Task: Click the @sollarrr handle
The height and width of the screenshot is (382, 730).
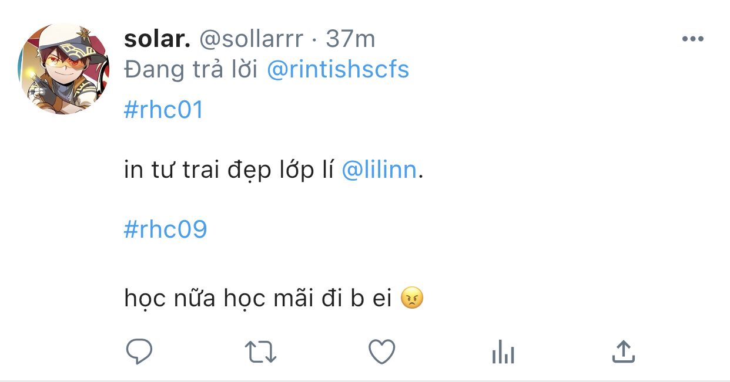Action: (252, 39)
